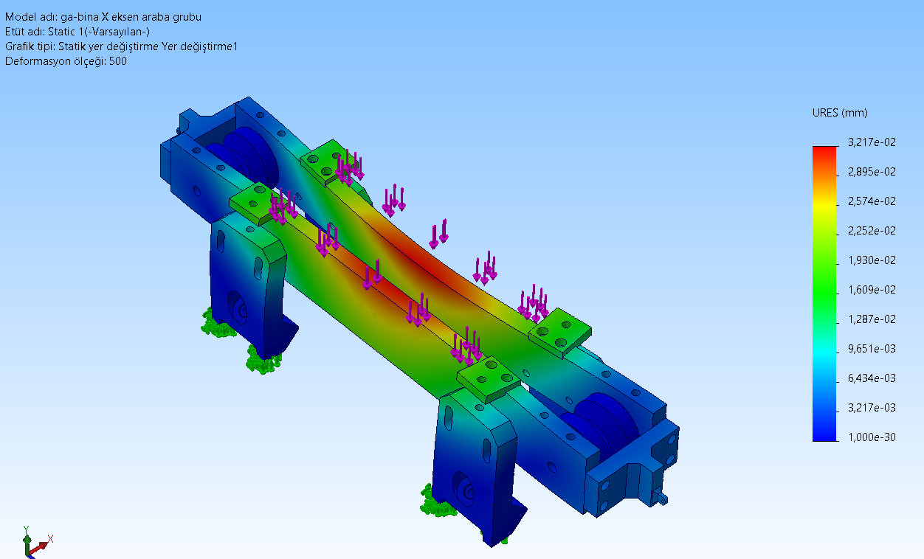Click the legend value 1,930e-02
Screen dimensions: 924x559
coord(872,260)
